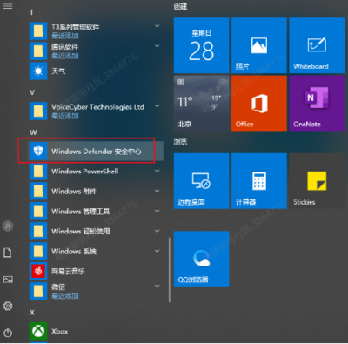348x344 pixels.
Task: Expand the Windows 轻松使用 chevron
Action: (x=157, y=231)
